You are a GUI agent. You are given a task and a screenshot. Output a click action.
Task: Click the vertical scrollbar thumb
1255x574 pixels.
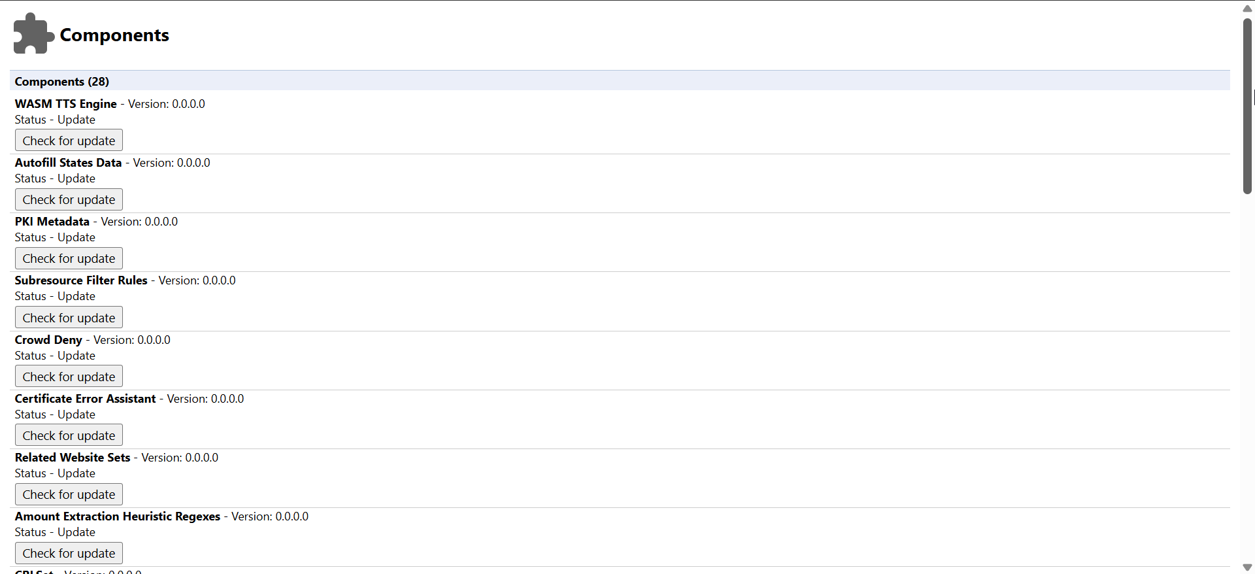(x=1247, y=106)
